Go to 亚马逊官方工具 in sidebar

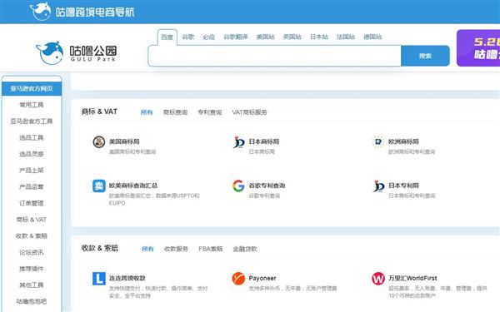[32, 121]
